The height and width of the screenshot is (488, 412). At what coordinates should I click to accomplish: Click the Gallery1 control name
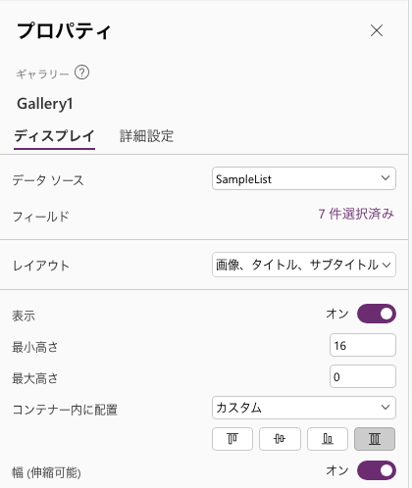[45, 104]
